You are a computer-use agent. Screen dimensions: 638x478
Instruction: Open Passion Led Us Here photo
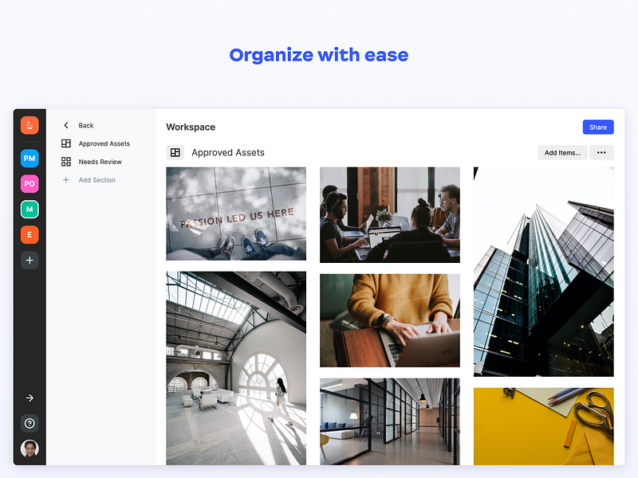(236, 214)
